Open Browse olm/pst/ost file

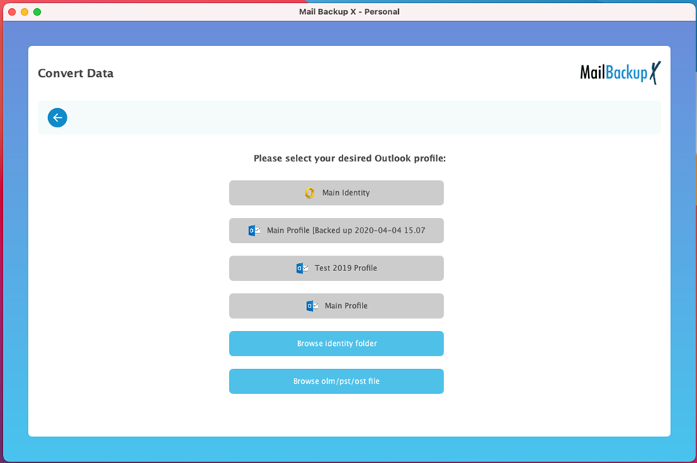pyautogui.click(x=337, y=382)
